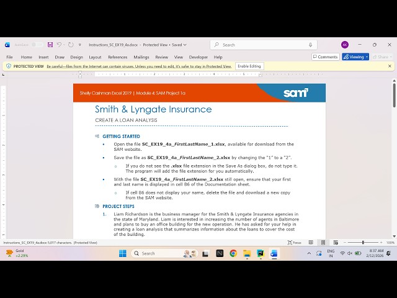This screenshot has width=397, height=298.
Task: Click the ruler tab selector at left
Action: 3,74
